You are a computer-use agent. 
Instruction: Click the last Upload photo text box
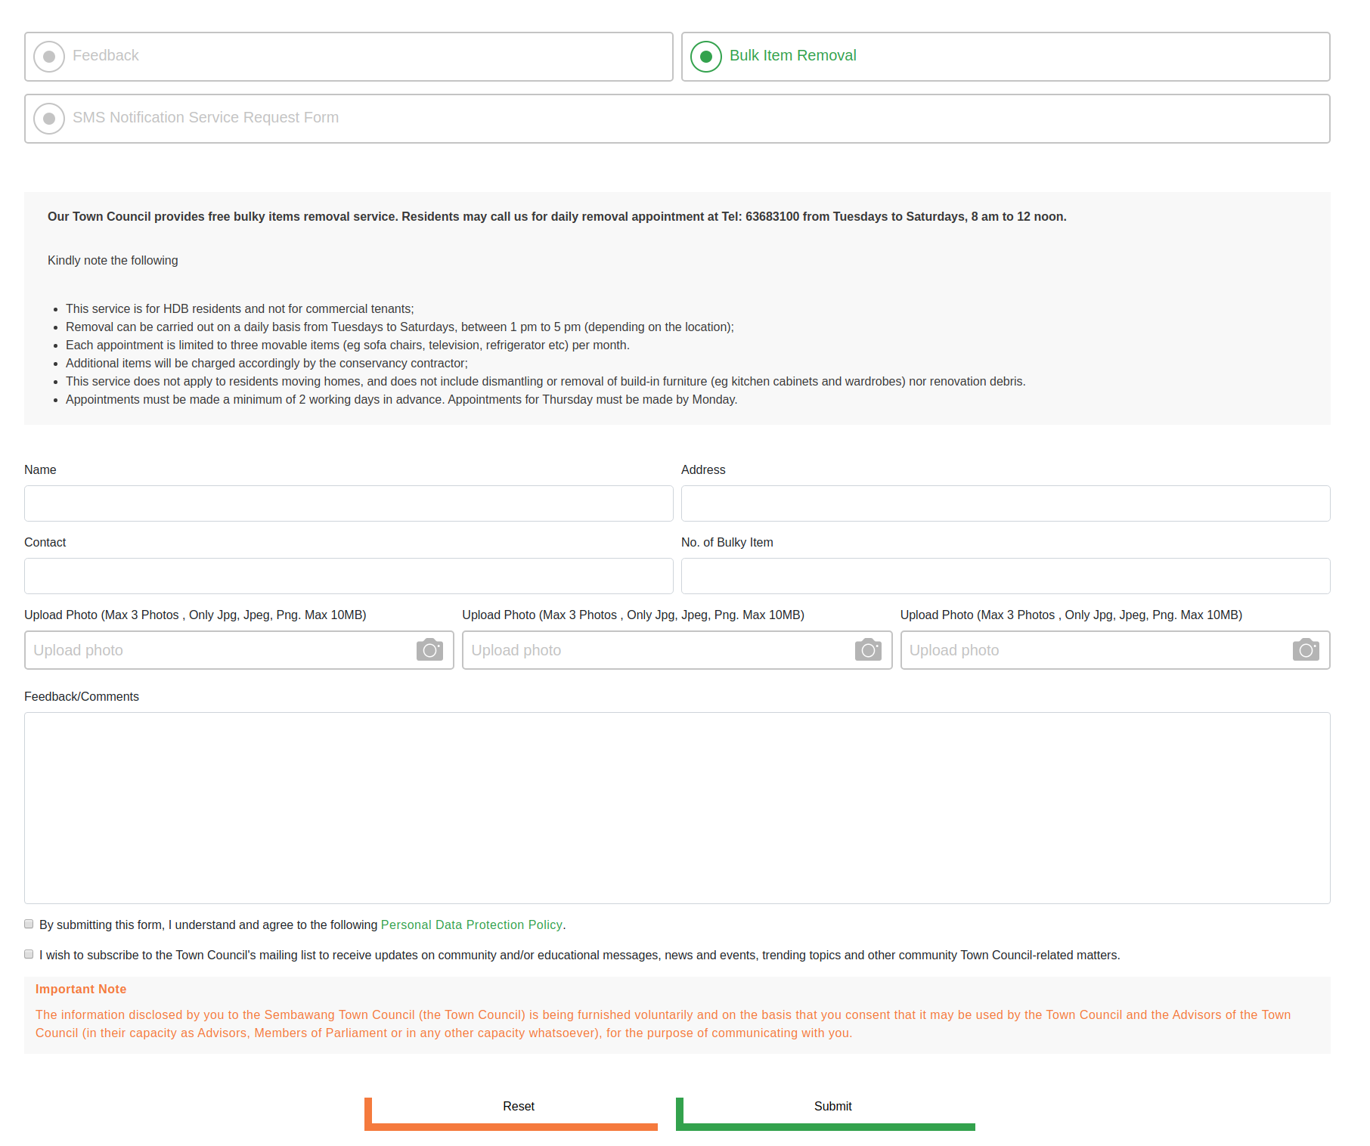coord(1096,650)
